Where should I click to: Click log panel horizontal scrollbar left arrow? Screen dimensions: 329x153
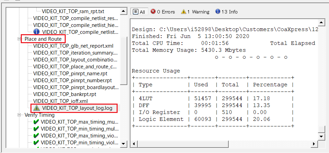(134, 144)
